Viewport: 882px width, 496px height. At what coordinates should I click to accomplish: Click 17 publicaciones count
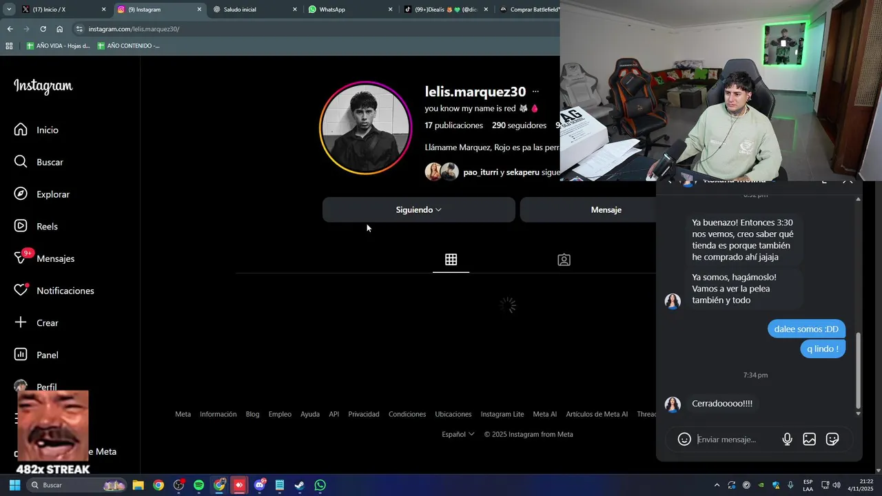[x=454, y=125]
